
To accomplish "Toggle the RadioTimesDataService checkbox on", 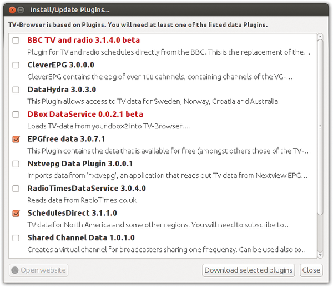I will (x=16, y=189).
